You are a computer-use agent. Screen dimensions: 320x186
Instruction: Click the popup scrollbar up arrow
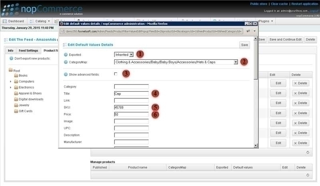click(x=256, y=38)
